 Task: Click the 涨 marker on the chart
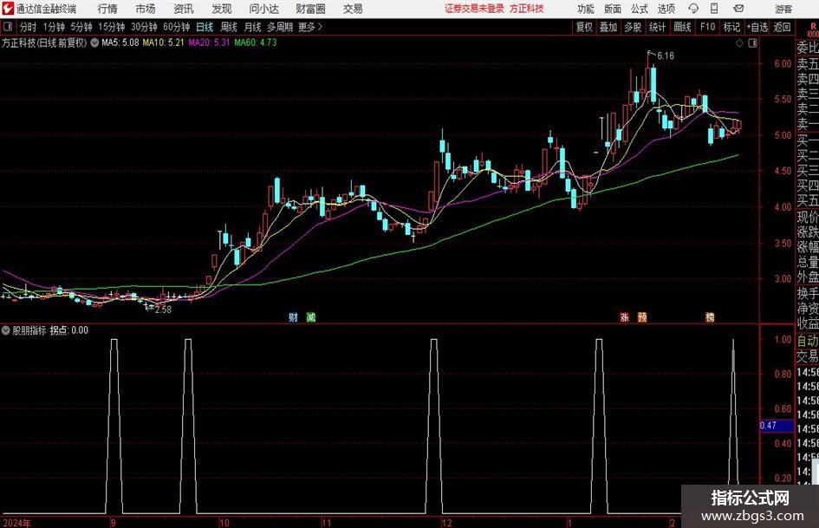(x=624, y=316)
